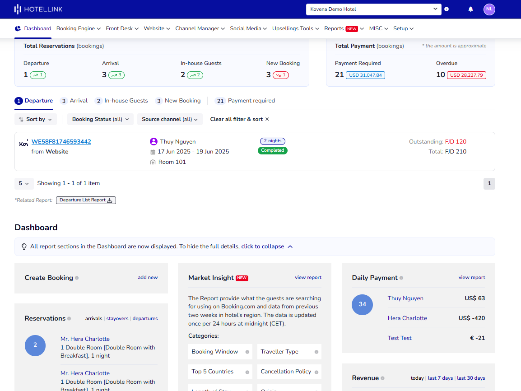Click the download icon on Departure List Report
This screenshot has height=391, width=521.
[110, 200]
